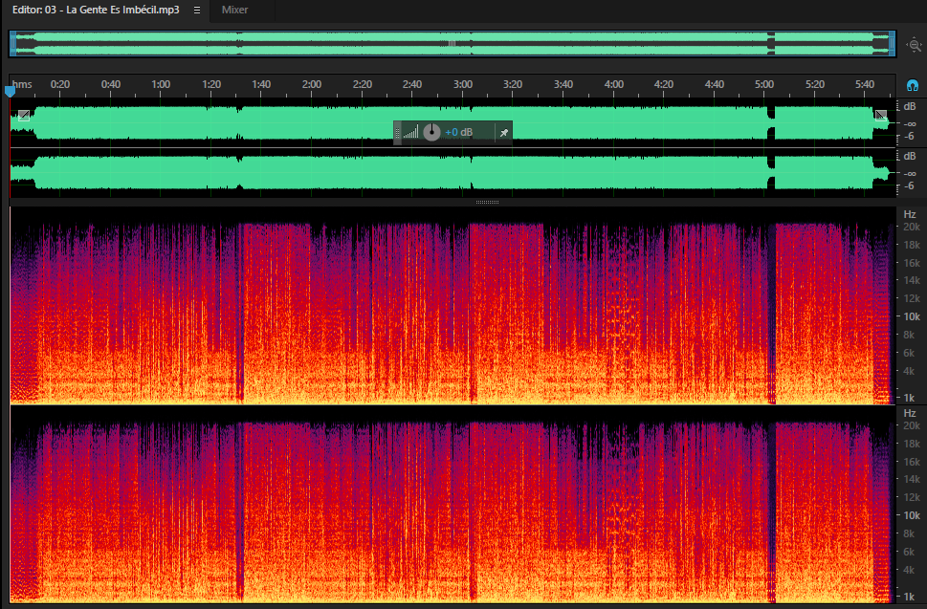Click the fade in handle on waveform
Screen dimensions: 927x609
pyautogui.click(x=24, y=115)
